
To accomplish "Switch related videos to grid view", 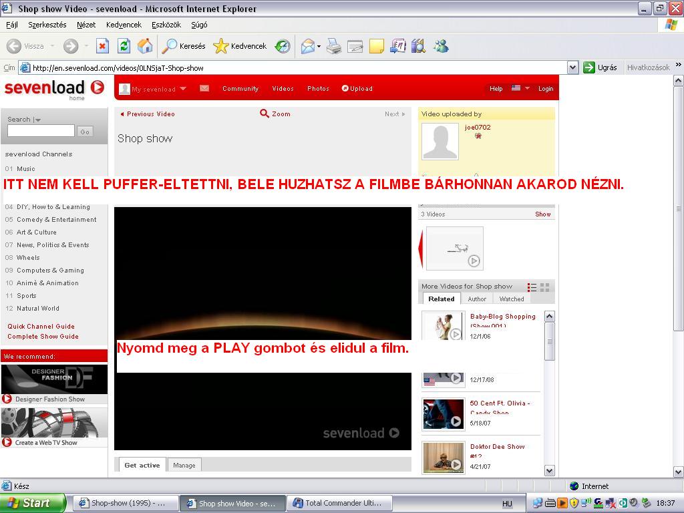I will point(545,287).
